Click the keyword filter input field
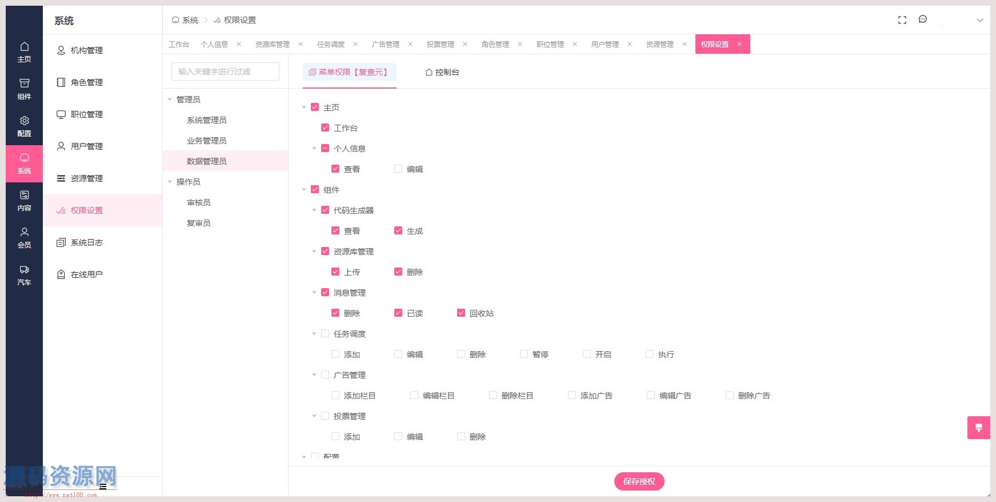 pyautogui.click(x=225, y=71)
